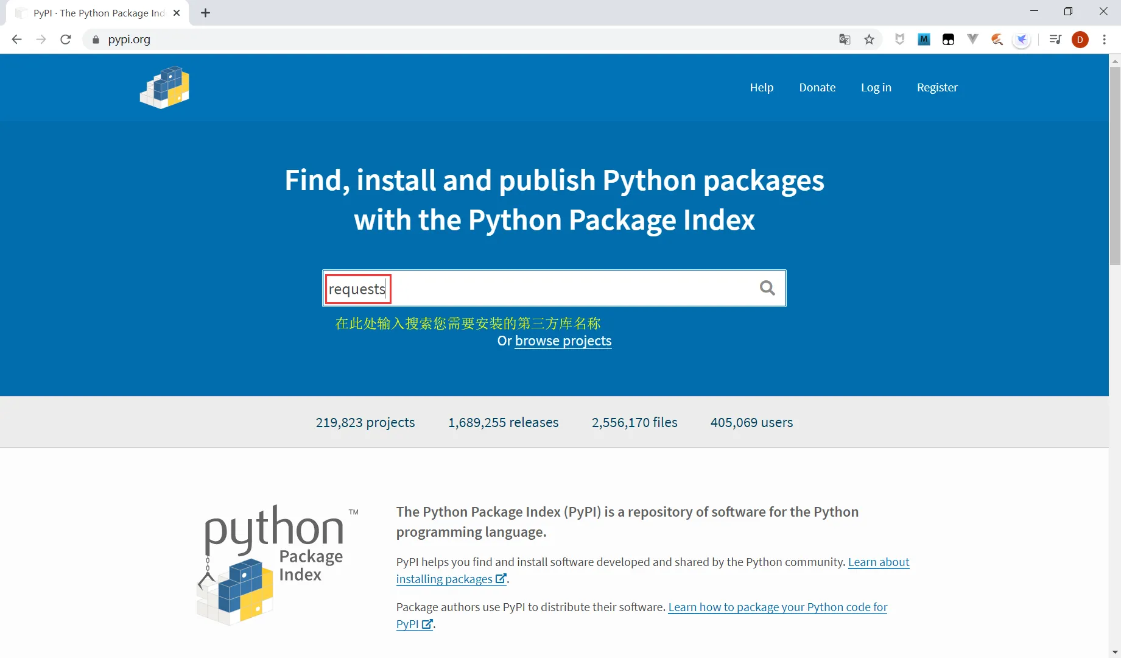Open the Chrome three-dot menu
1121x658 pixels.
click(1104, 40)
